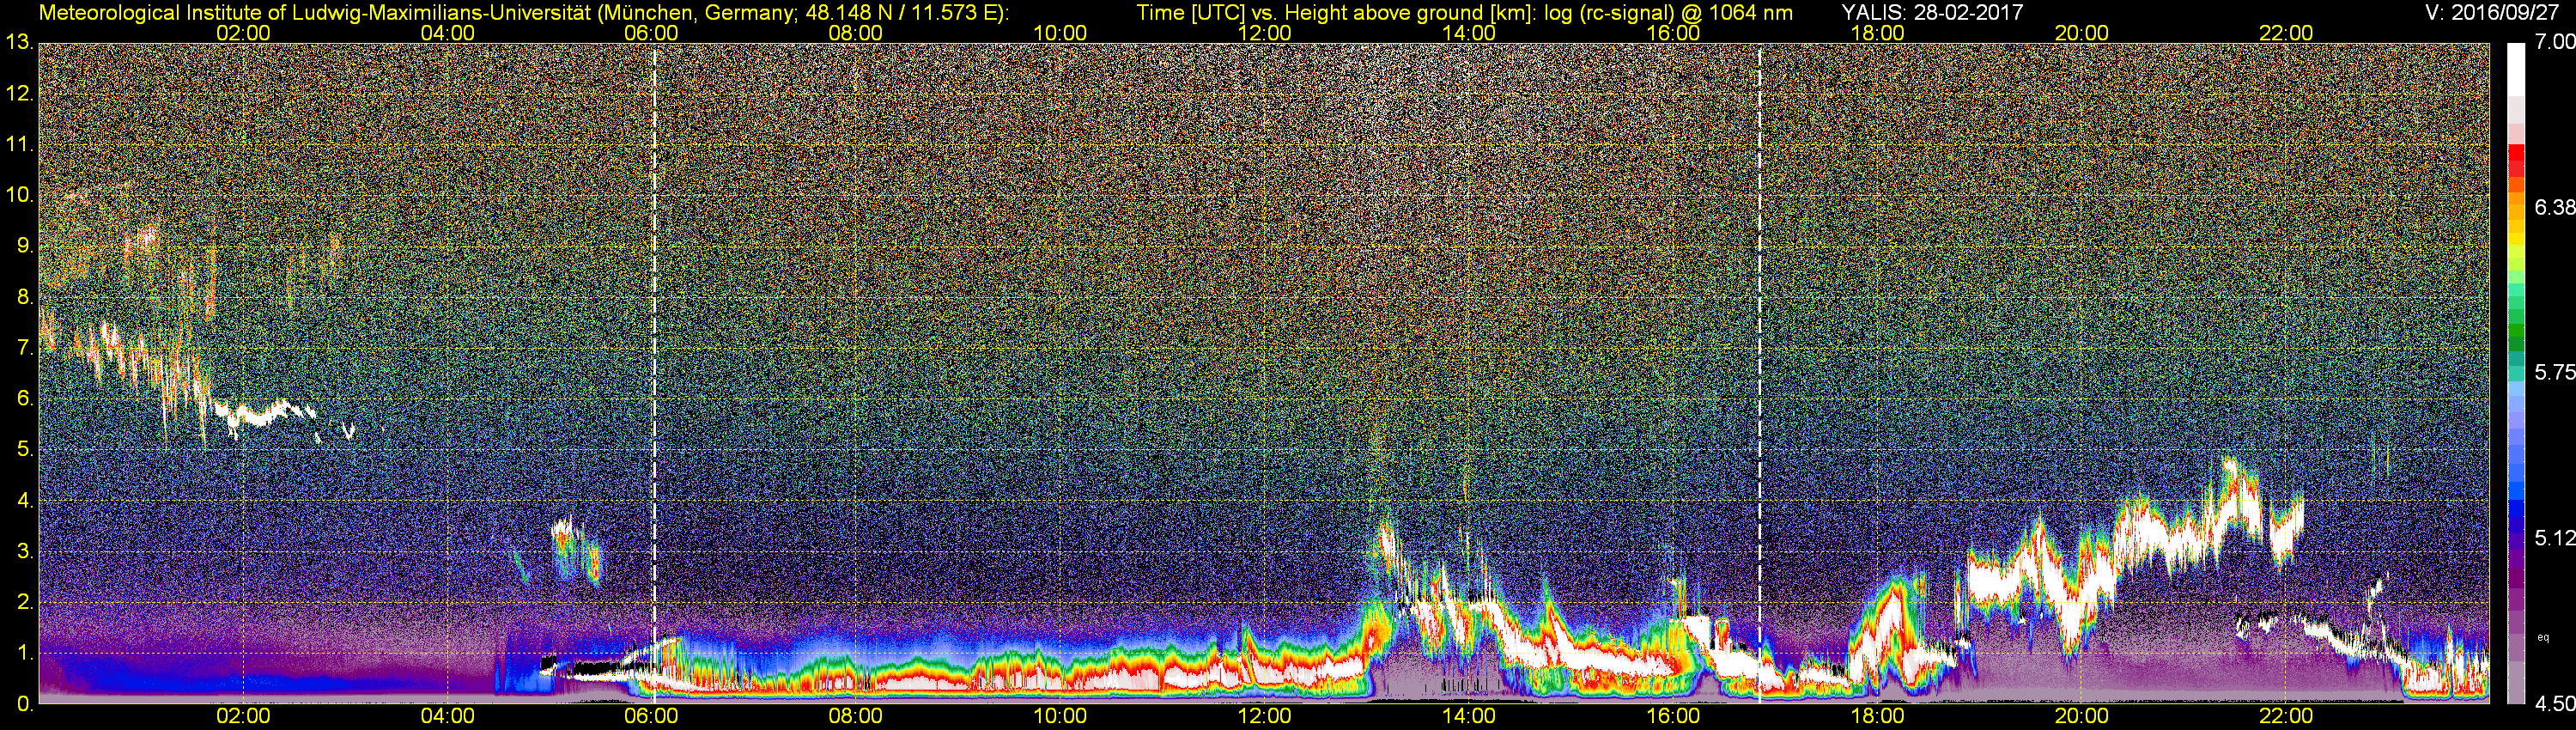Click the small 'eq' label beside the color scale
Image resolution: width=2576 pixels, height=730 pixels.
pos(2543,636)
